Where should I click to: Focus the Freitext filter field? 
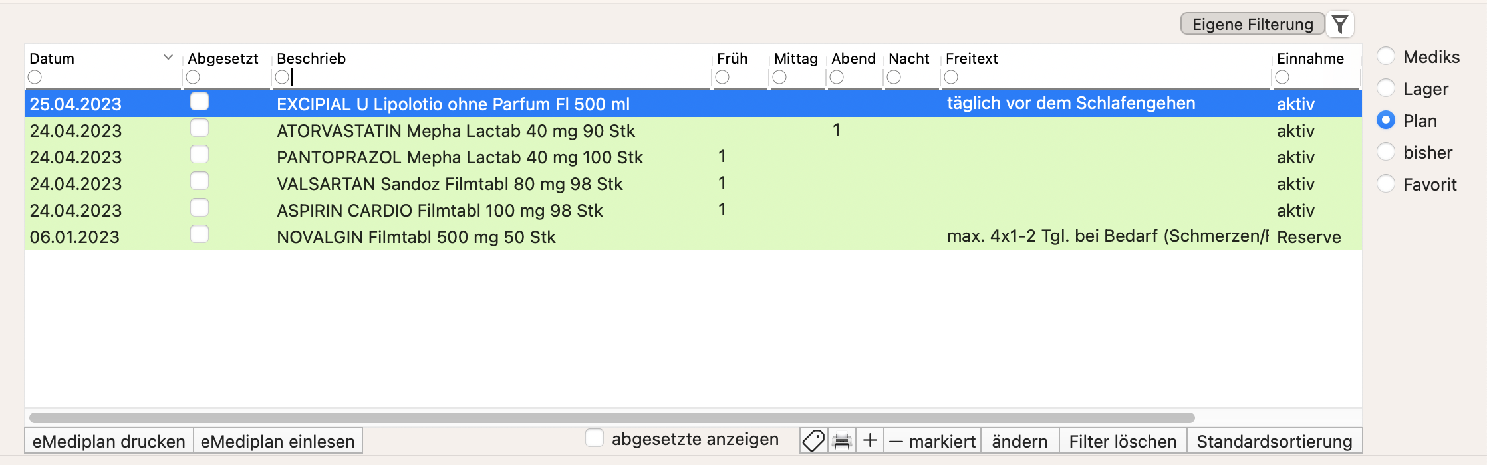(1107, 78)
